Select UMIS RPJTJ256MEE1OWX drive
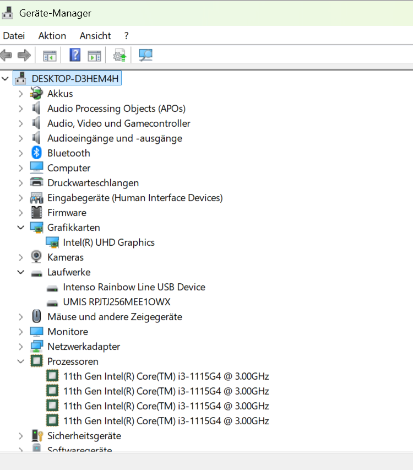Screen dimensions: 413x470 tap(117, 302)
